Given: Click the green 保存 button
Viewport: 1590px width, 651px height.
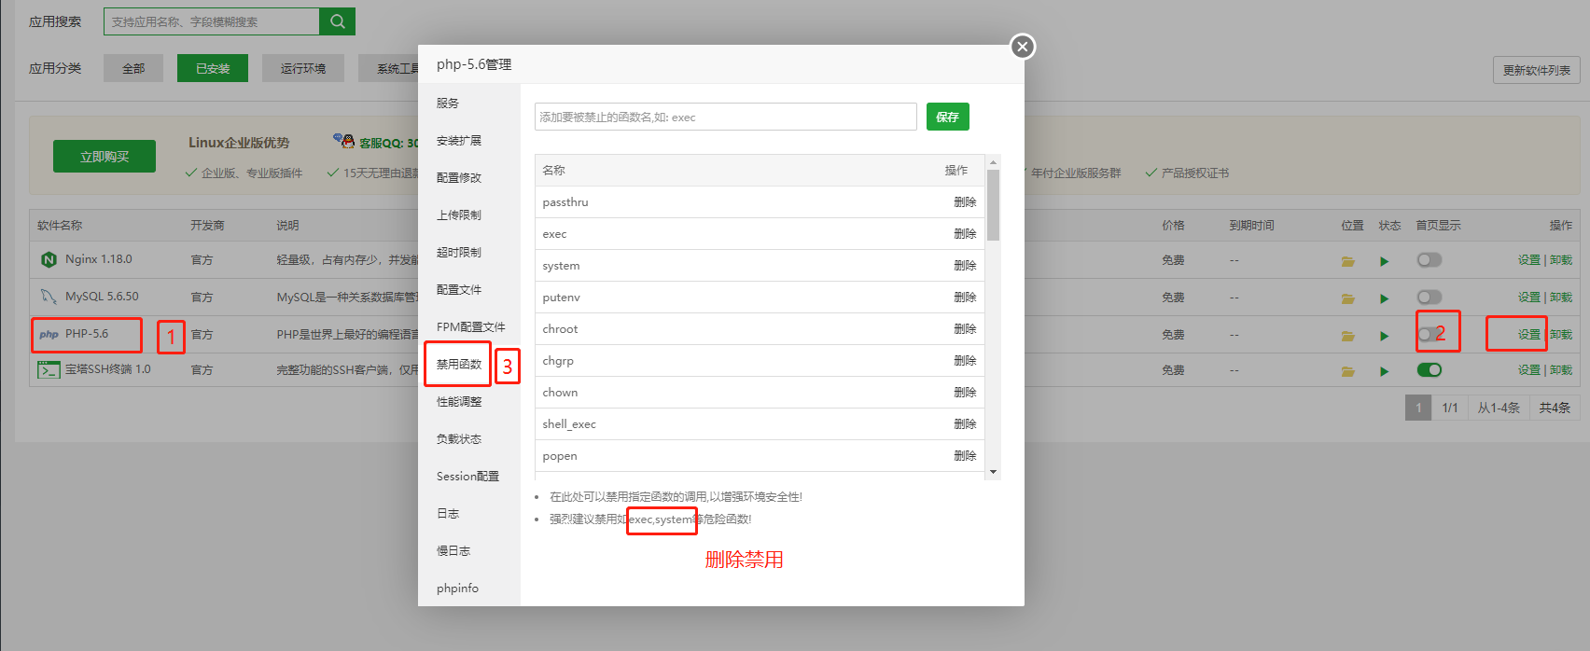Looking at the screenshot, I should coord(948,117).
